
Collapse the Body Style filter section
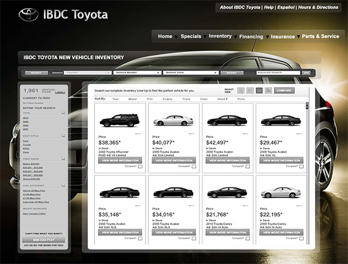[63, 135]
